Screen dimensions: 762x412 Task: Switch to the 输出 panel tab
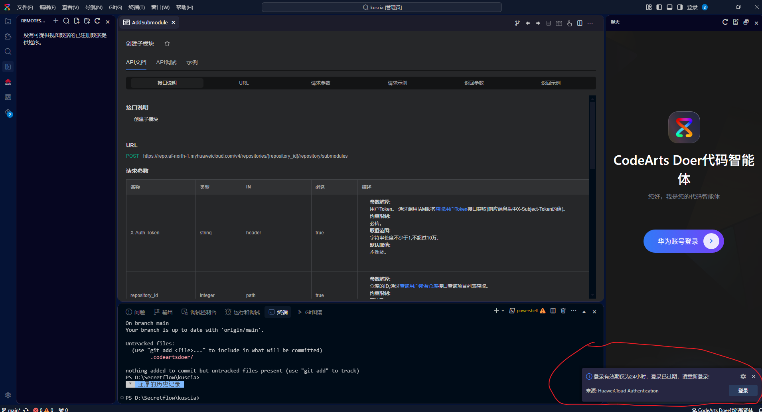coord(163,312)
